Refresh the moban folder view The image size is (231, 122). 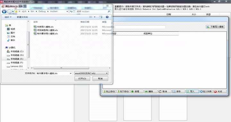[71, 11]
